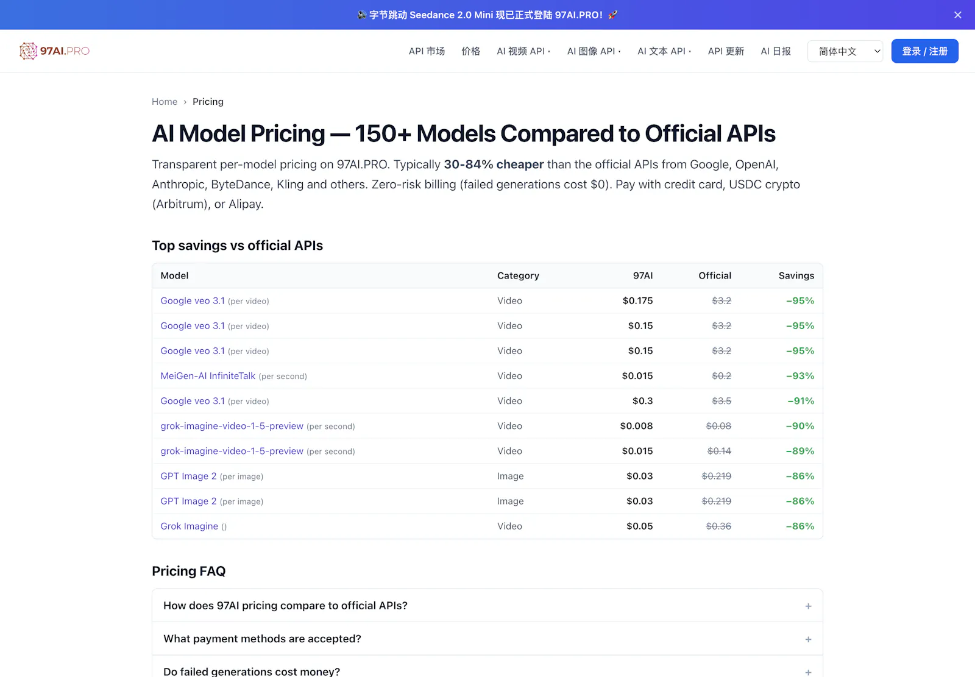Open the MeiGen-AI InfiniteTalk model link
Viewport: 975px width, 677px height.
(x=208, y=376)
